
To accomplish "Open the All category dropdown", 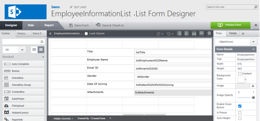I will (x=22, y=50).
